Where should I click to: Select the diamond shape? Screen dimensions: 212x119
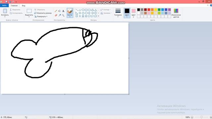80,13
